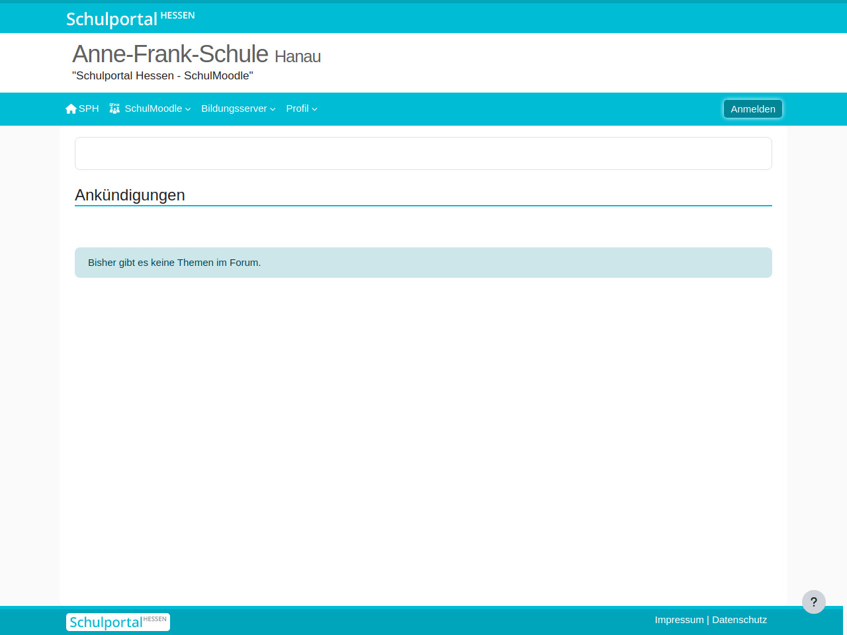Click the Schulportal Hessen footer logo
The width and height of the screenshot is (847, 635).
[x=118, y=622]
